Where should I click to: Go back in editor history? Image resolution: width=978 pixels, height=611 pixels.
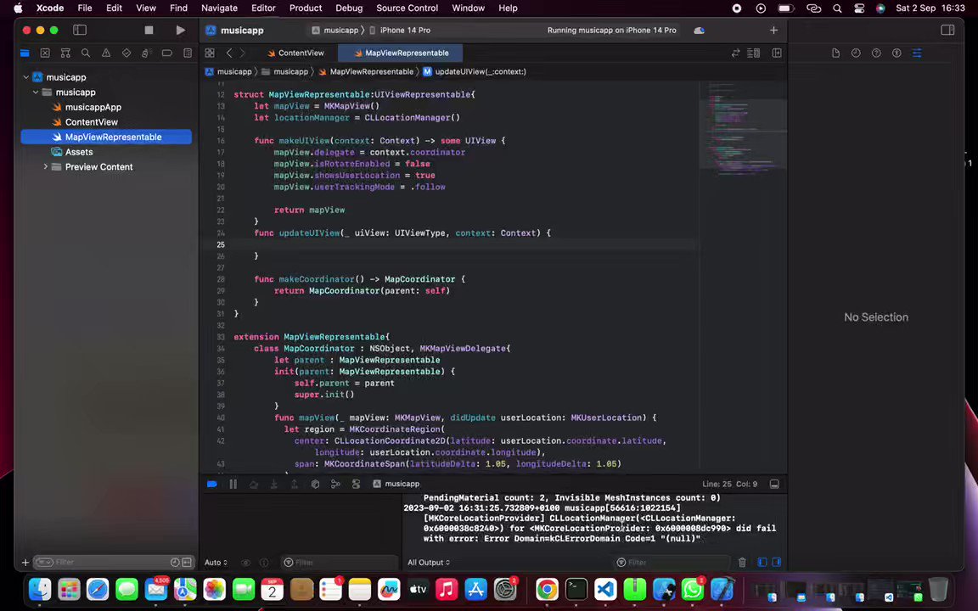(229, 53)
